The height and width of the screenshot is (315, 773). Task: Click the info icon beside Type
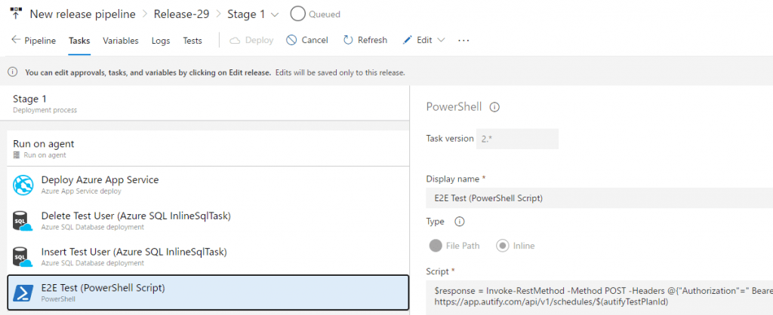pos(460,222)
